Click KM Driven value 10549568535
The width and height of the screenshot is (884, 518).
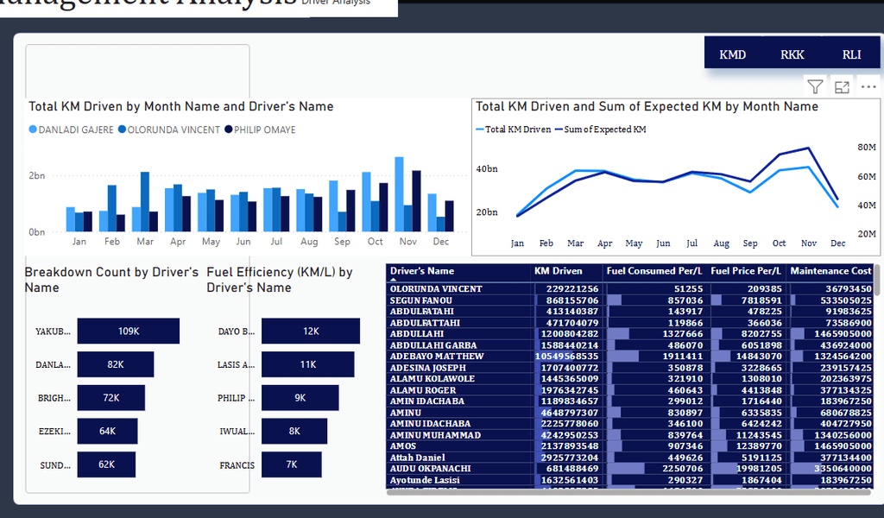566,357
